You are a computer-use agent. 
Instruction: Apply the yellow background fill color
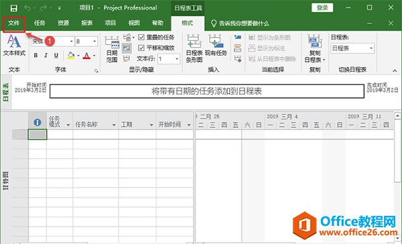(x=71, y=56)
